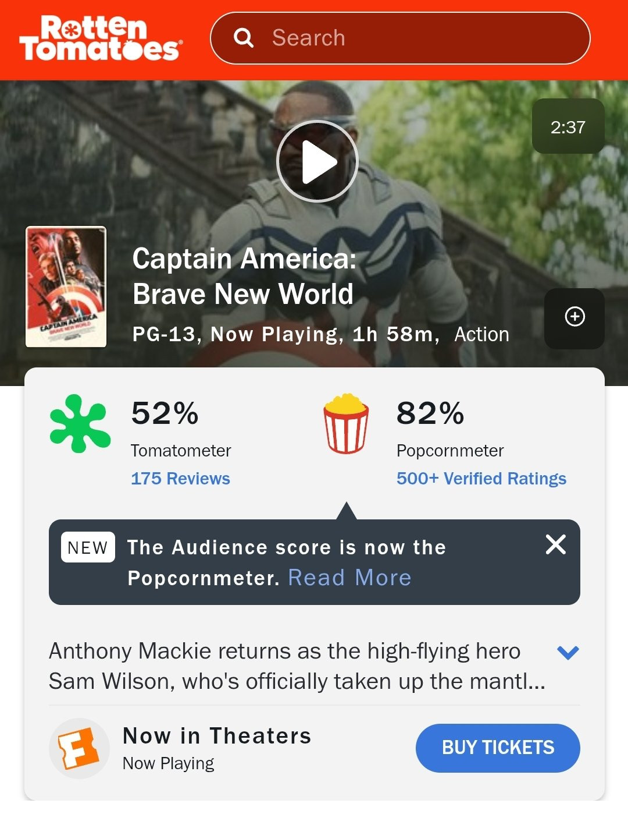The height and width of the screenshot is (828, 628).
Task: Click the green splat Tomatometer icon
Action: [80, 423]
